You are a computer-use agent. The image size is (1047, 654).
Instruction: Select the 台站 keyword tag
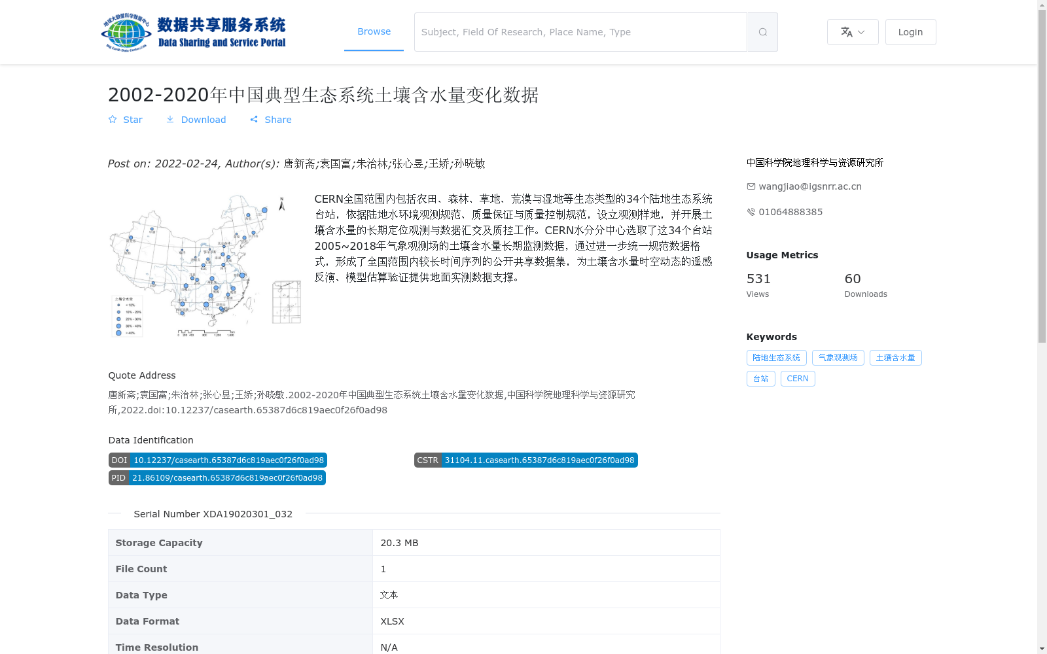coord(760,379)
